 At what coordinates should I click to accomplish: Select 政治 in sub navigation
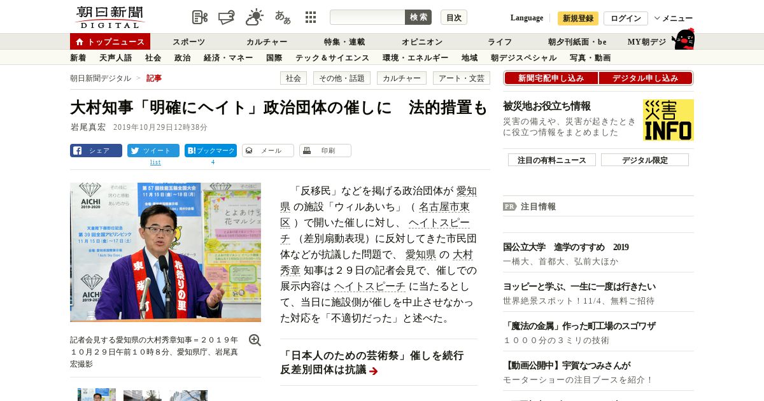click(x=182, y=58)
